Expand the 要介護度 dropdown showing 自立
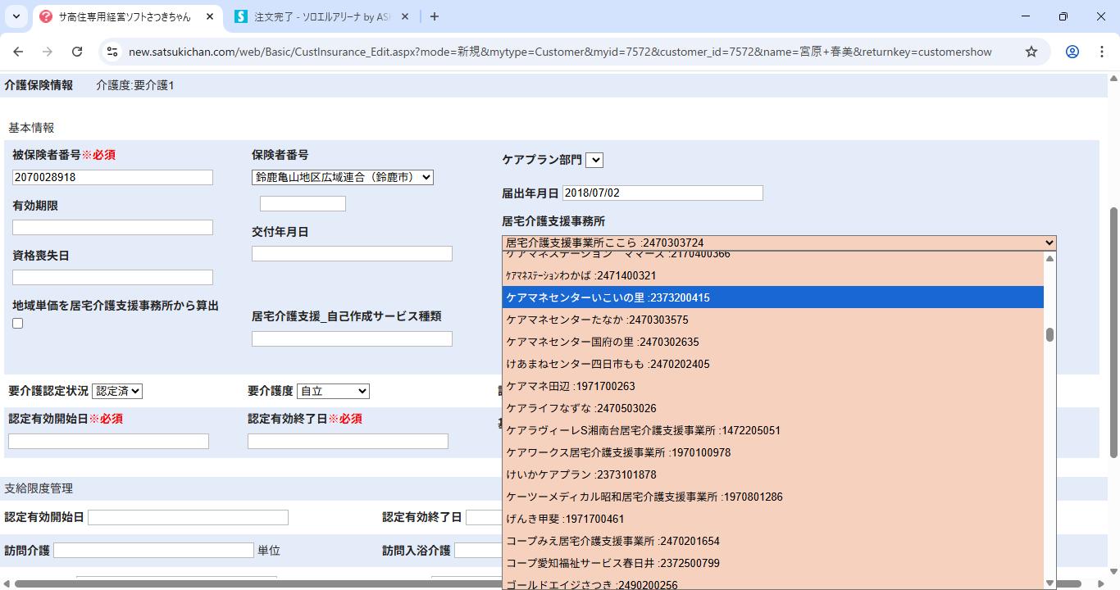The height and width of the screenshot is (590, 1120). pos(333,392)
